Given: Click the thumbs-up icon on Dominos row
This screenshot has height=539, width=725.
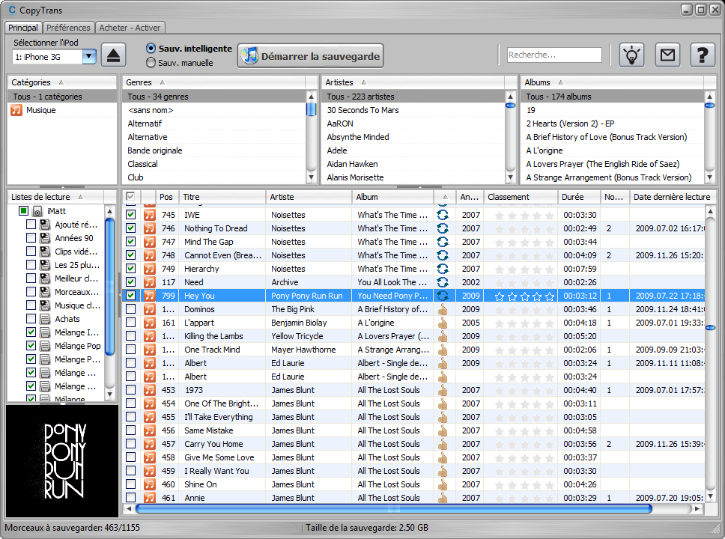Looking at the screenshot, I should [x=443, y=309].
